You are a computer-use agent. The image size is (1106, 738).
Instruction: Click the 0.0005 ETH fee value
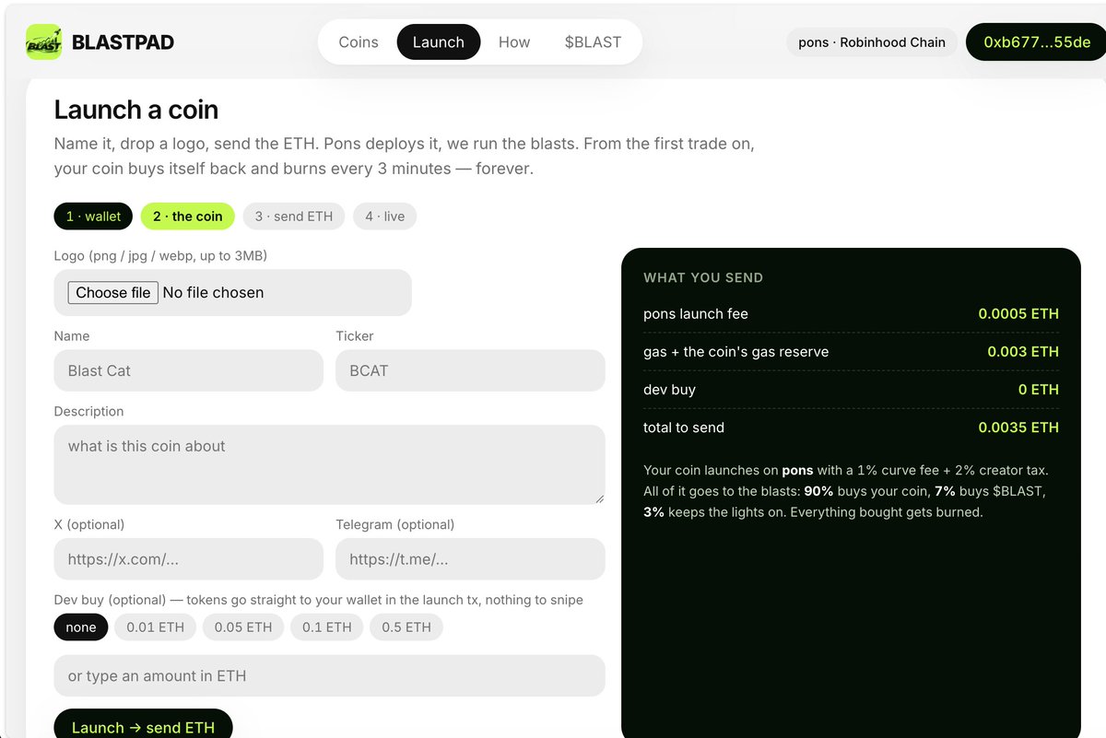pos(1018,314)
